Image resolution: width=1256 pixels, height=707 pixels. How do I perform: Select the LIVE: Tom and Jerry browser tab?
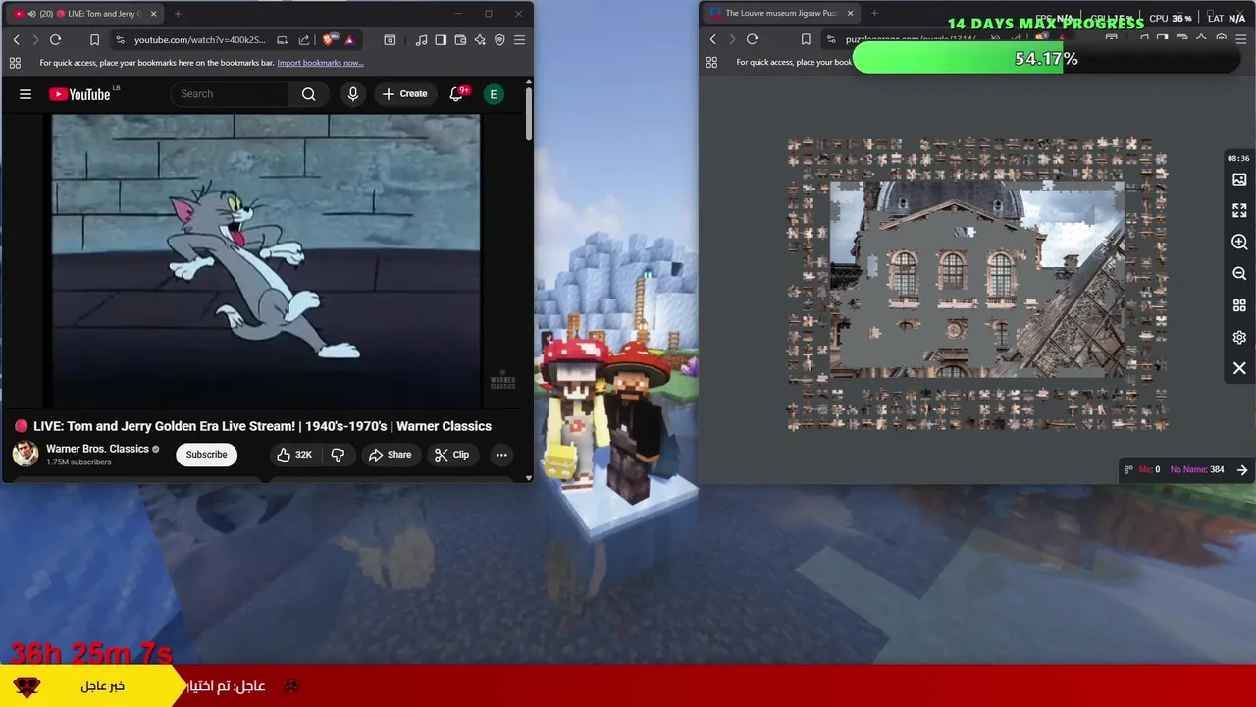coord(85,14)
